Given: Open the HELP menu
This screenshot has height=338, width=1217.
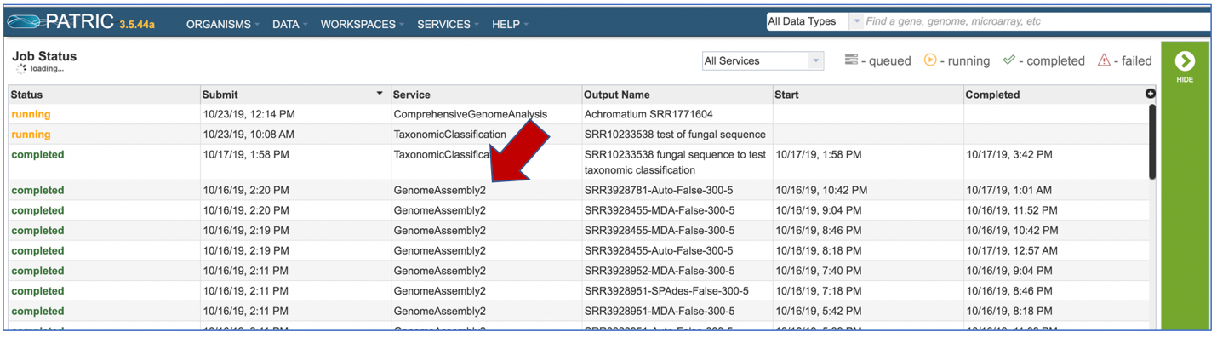Looking at the screenshot, I should pos(510,25).
